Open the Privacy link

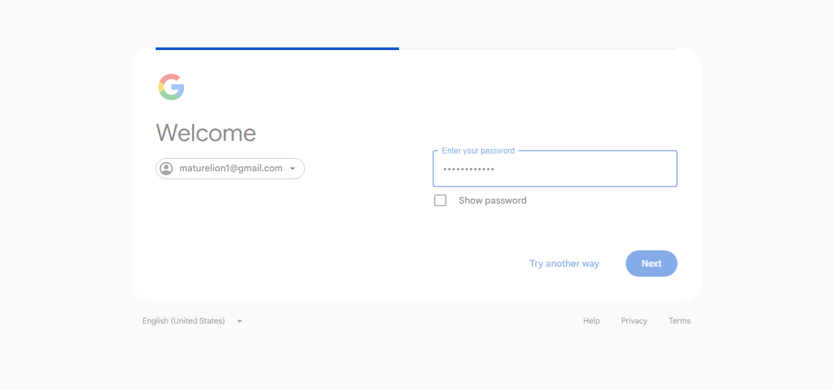(x=634, y=321)
